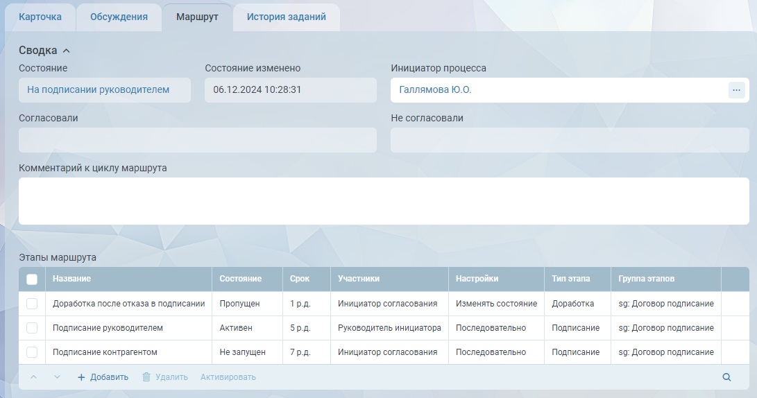Click the Удалить trash button
Screen dimensions: 757x398
point(164,377)
